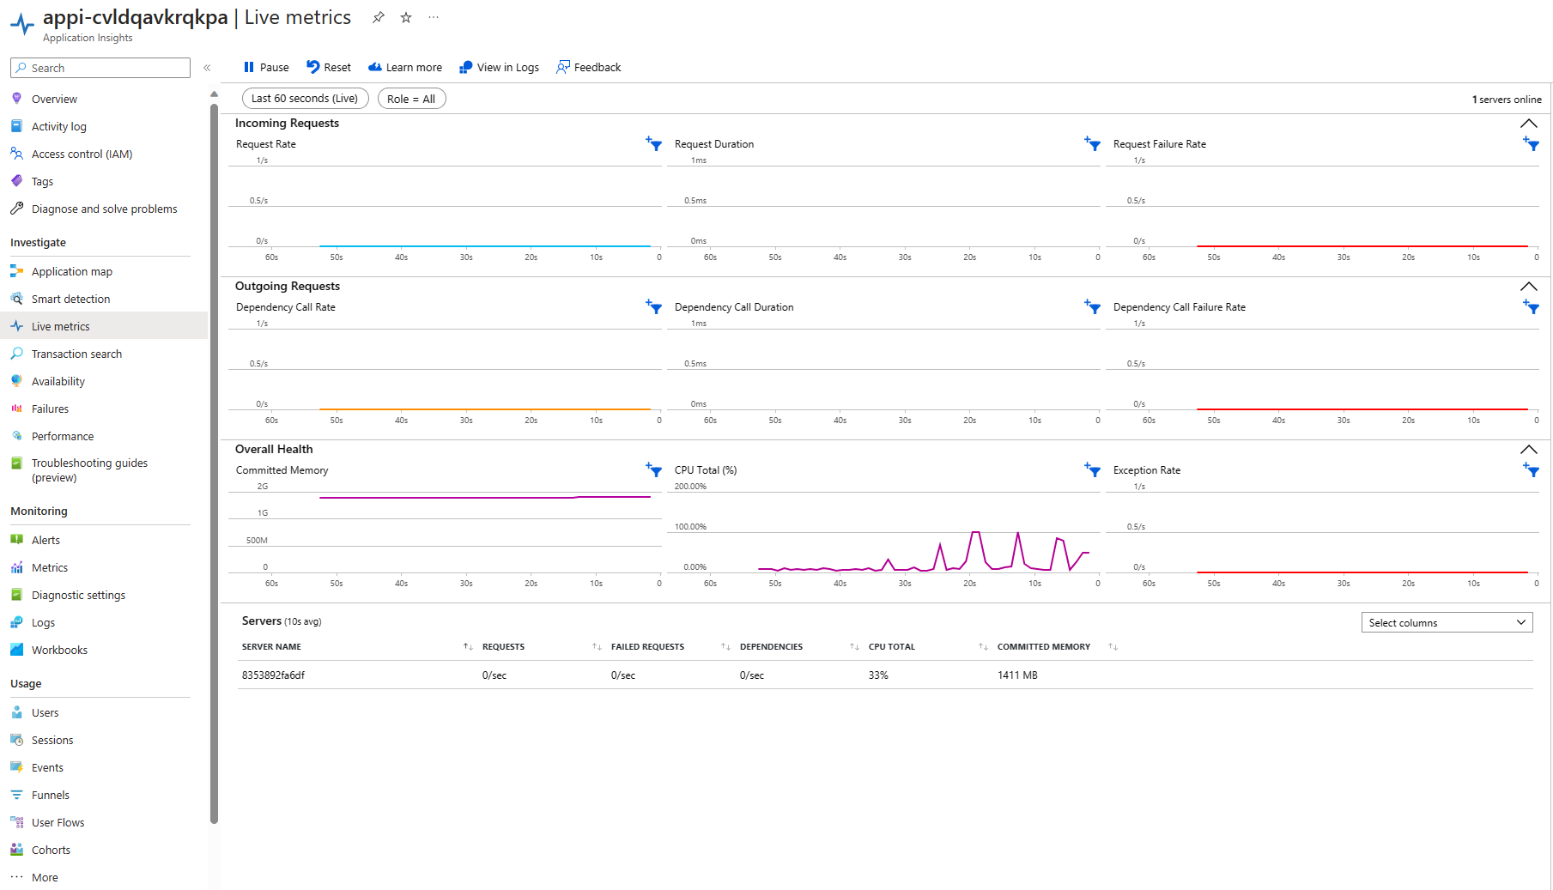Mark resource as favorite with star

(x=406, y=17)
